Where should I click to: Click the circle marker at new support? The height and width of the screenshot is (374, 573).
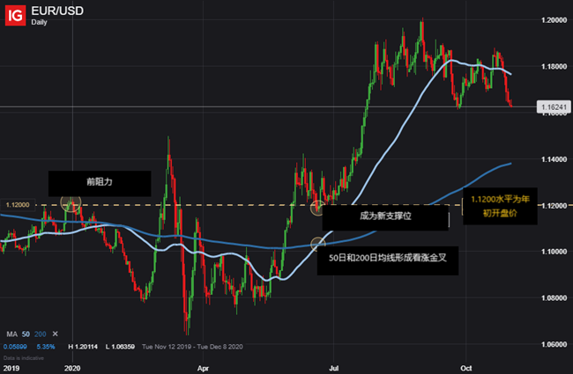(316, 208)
